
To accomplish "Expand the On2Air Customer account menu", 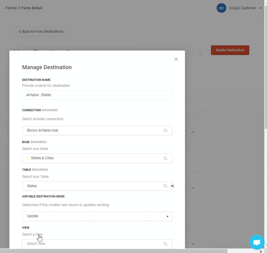I will coord(261,8).
